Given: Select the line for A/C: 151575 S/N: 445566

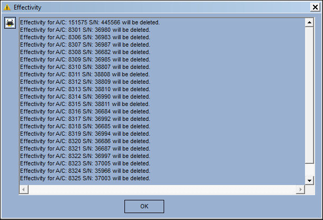Looking at the screenshot, I should (90, 22).
